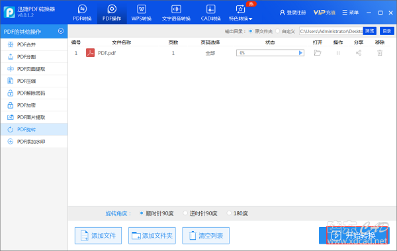The height and width of the screenshot is (251, 397).
Task: Select the WPS转换 toolbar icon
Action: 142,13
